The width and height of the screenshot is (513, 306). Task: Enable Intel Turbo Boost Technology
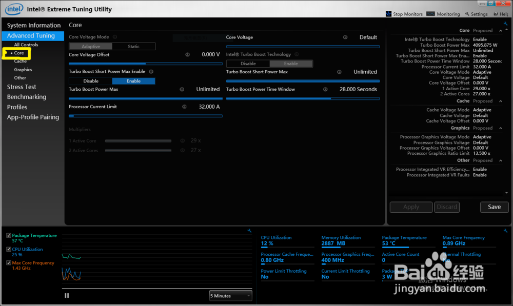[291, 64]
